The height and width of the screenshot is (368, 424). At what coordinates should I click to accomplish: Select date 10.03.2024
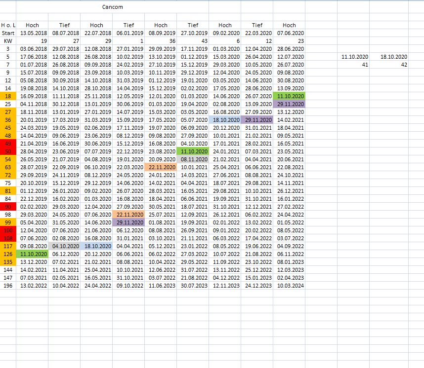pyautogui.click(x=289, y=286)
